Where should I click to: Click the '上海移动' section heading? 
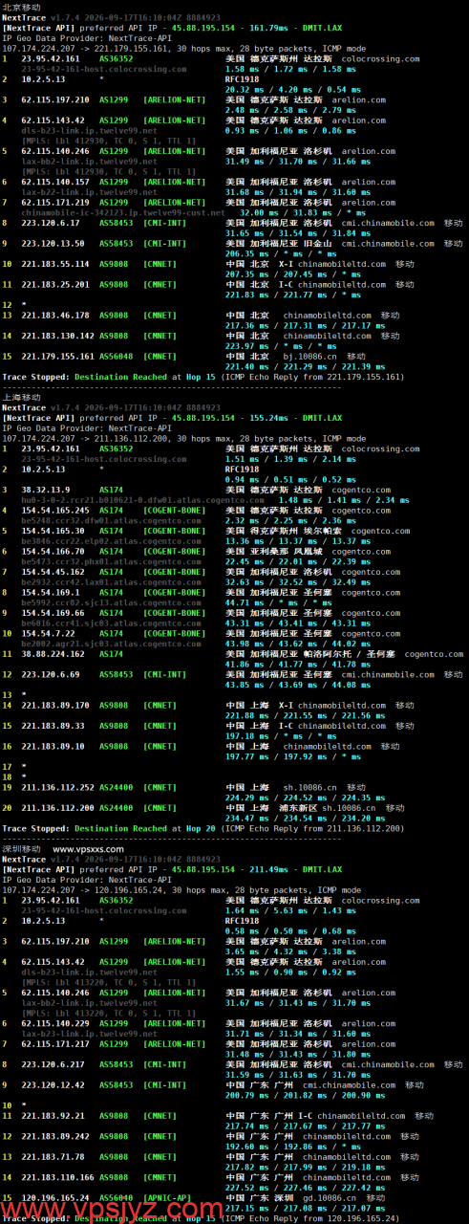pos(21,397)
